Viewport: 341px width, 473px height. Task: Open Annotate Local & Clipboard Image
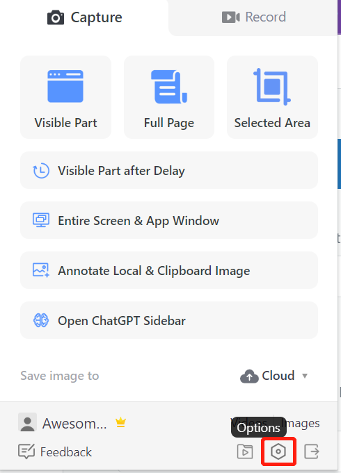169,271
